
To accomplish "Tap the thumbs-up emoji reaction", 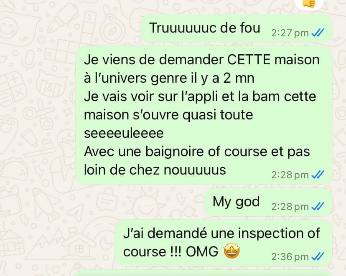I will [309, 4].
